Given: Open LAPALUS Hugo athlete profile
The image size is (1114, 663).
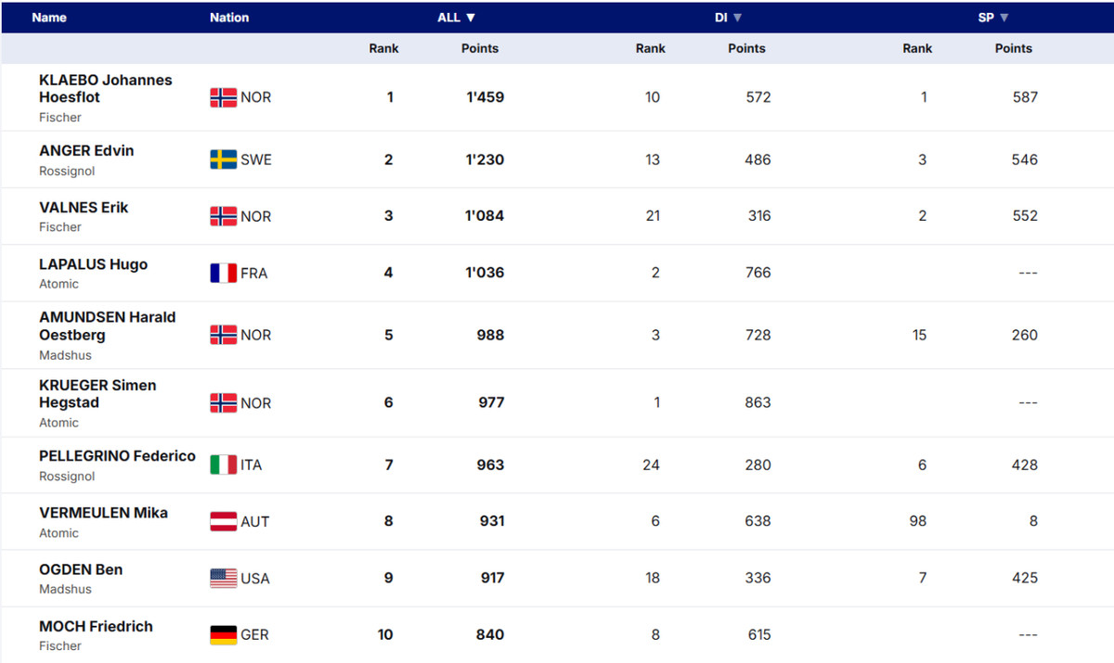Looking at the screenshot, I should click(93, 264).
